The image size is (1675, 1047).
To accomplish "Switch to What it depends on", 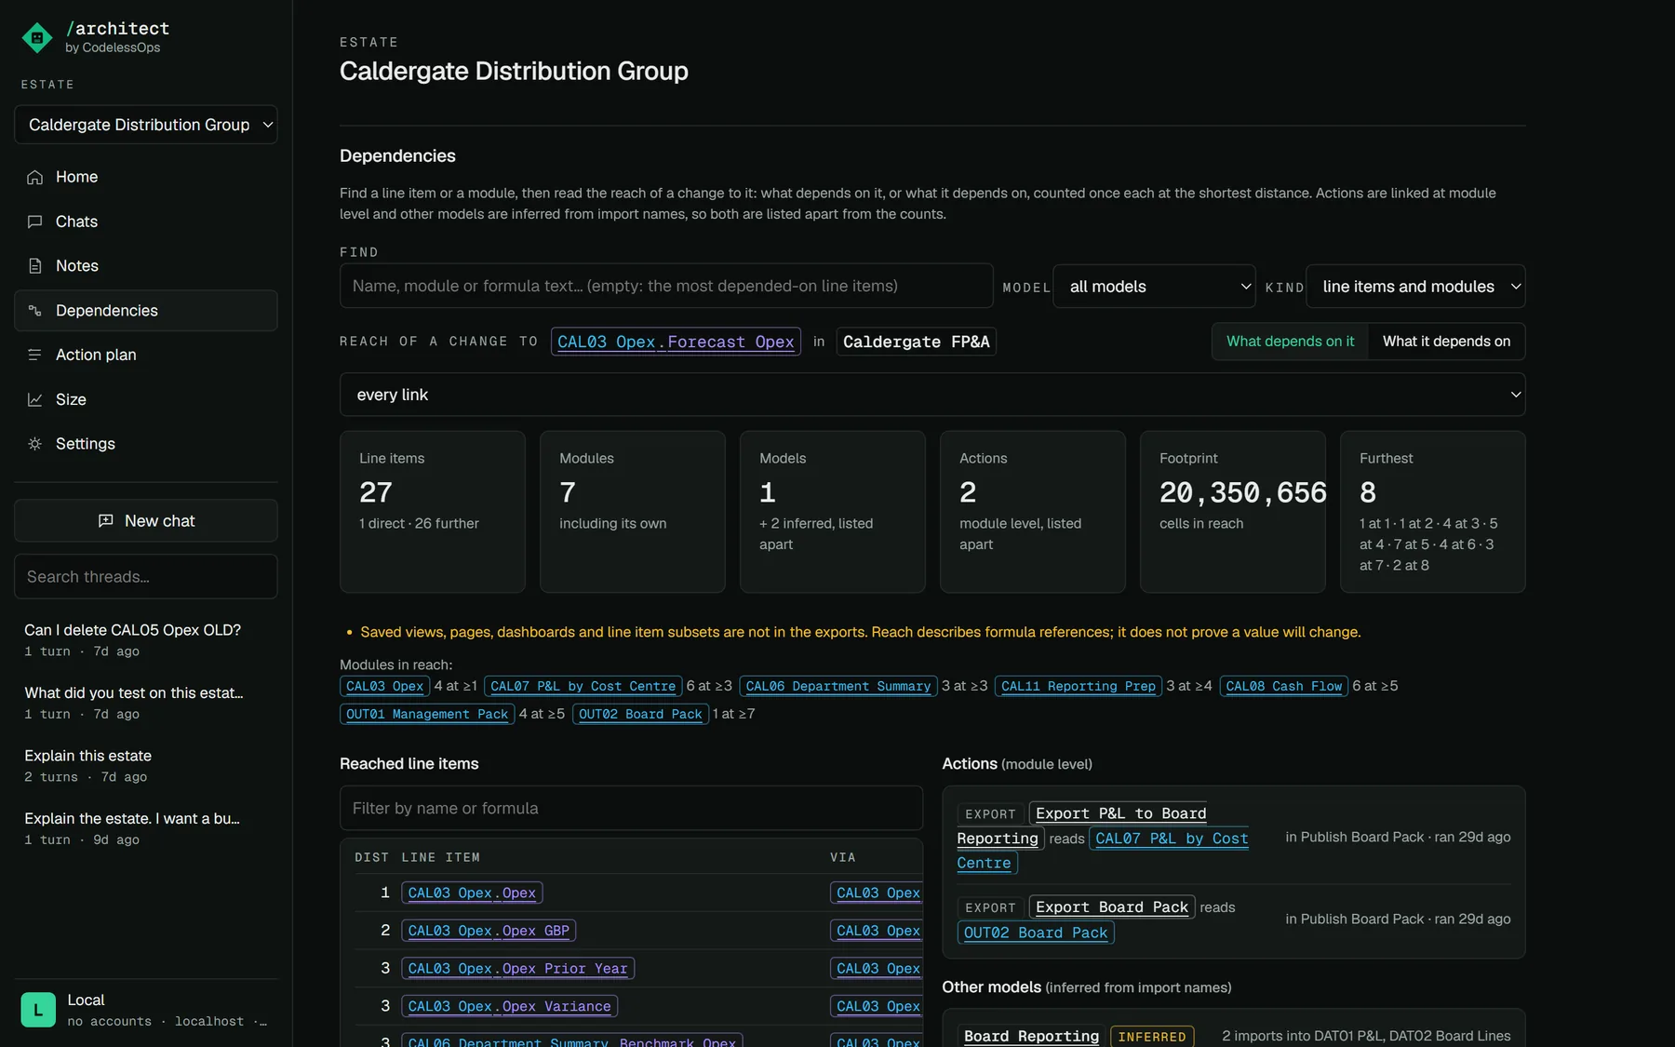I will click(x=1446, y=342).
